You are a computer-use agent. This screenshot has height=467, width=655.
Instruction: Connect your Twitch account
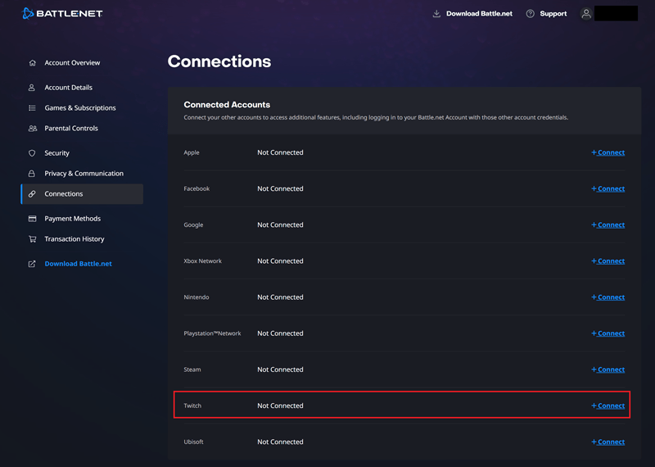tap(608, 406)
